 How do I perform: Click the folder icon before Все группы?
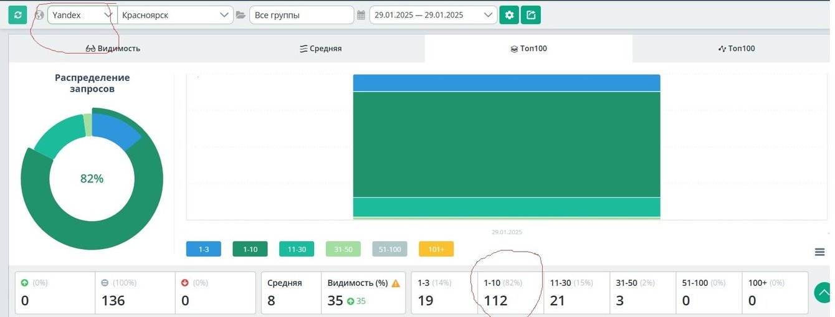click(241, 15)
